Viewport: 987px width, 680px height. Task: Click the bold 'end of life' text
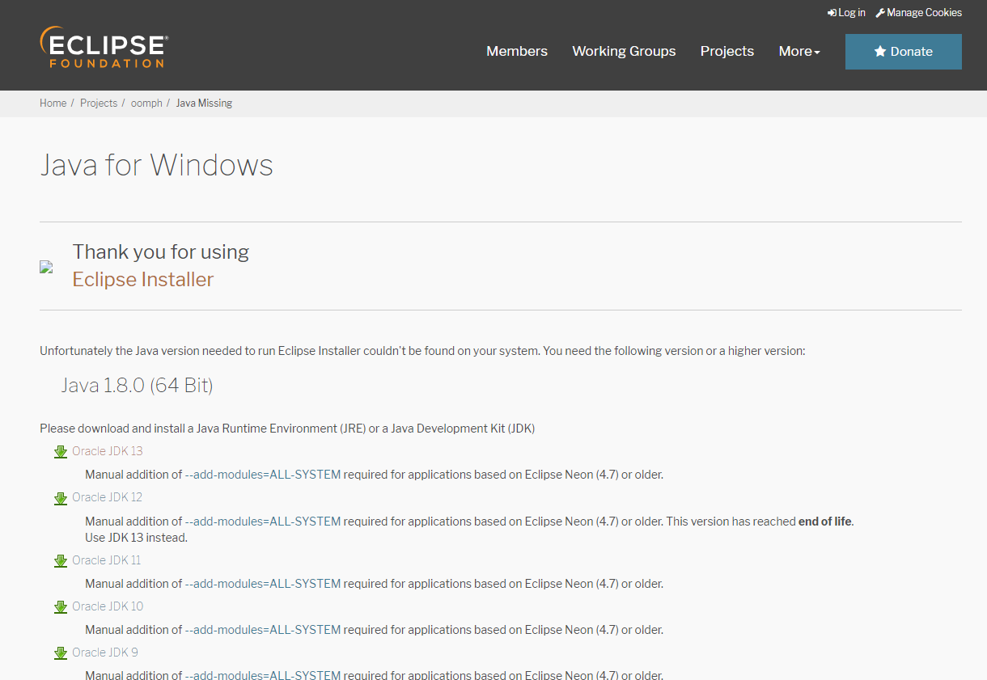tap(825, 522)
